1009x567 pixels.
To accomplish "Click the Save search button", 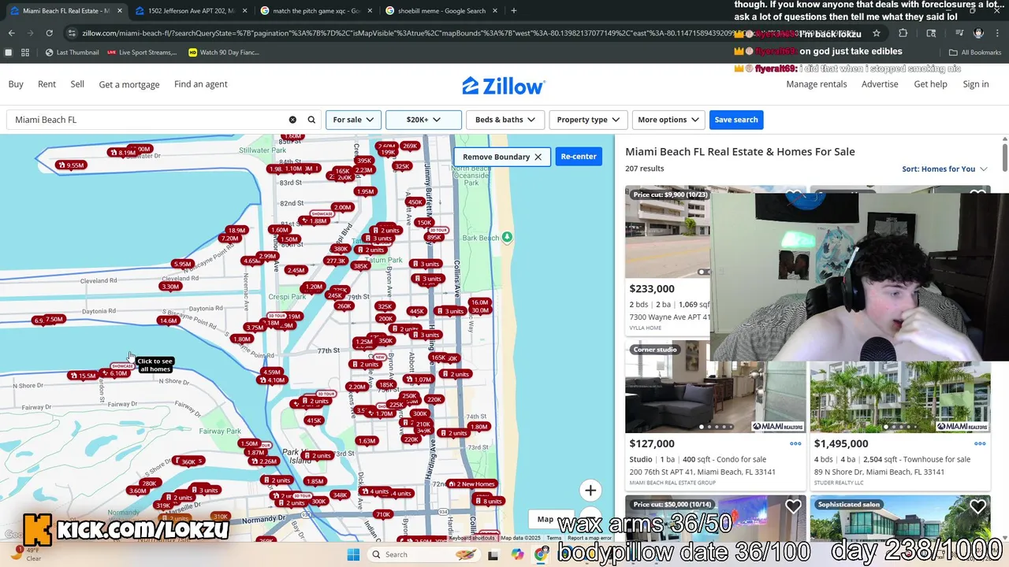I will [x=736, y=120].
